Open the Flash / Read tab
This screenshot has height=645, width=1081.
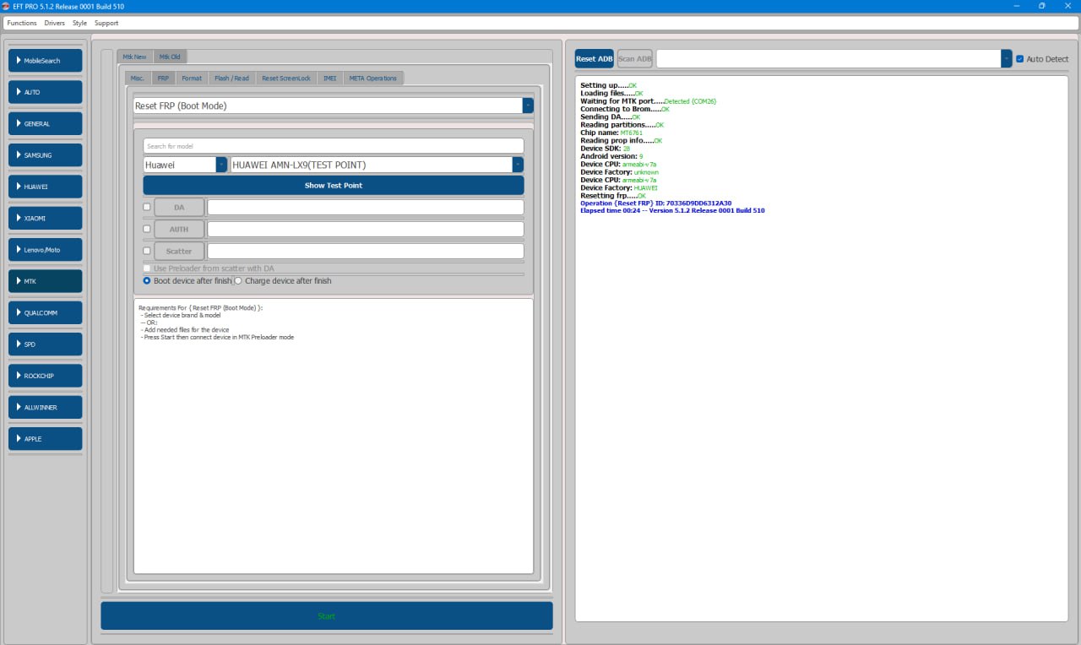tap(231, 78)
